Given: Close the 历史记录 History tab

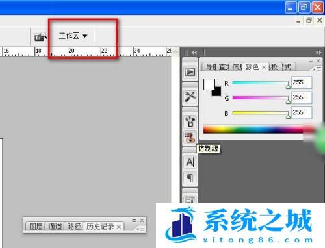Looking at the screenshot, I should [x=119, y=227].
